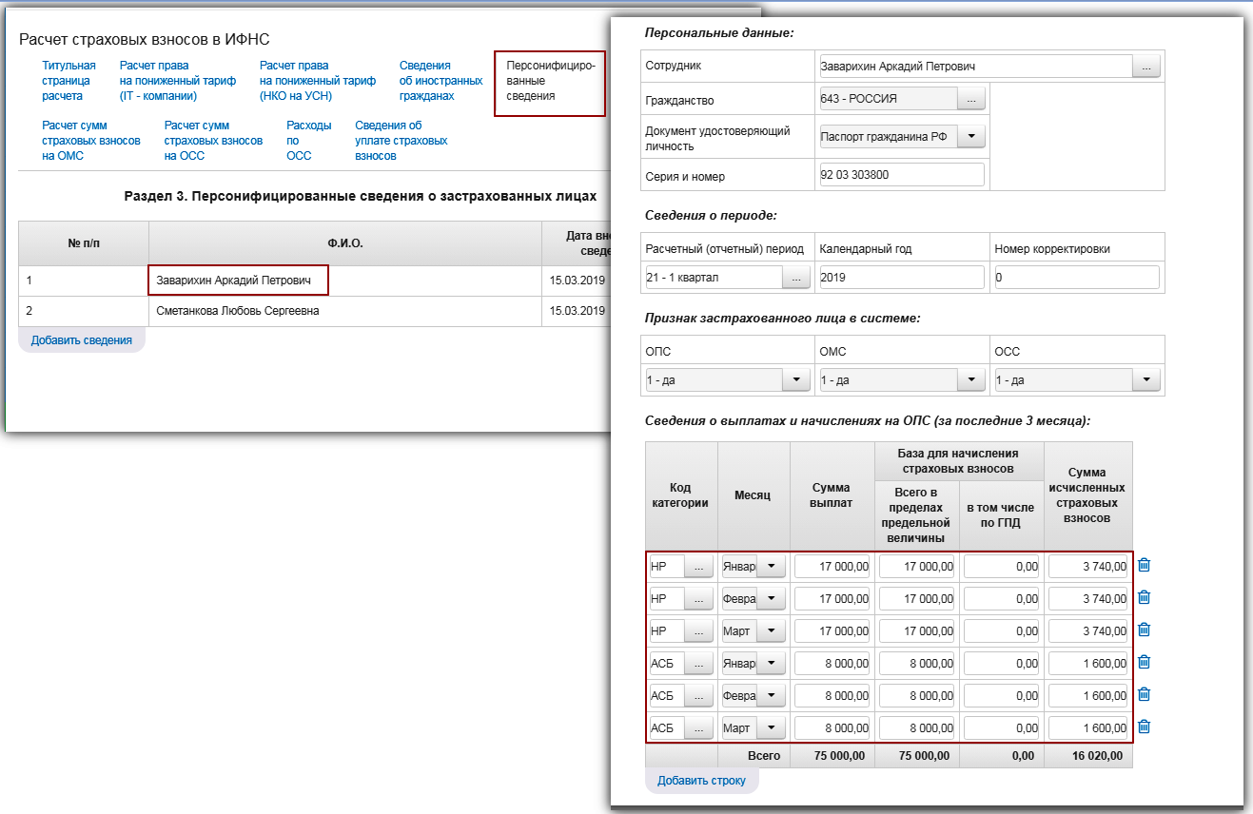Screen dimensions: 1253x814
Task: Click the Сотрудник name input field
Action: point(975,67)
